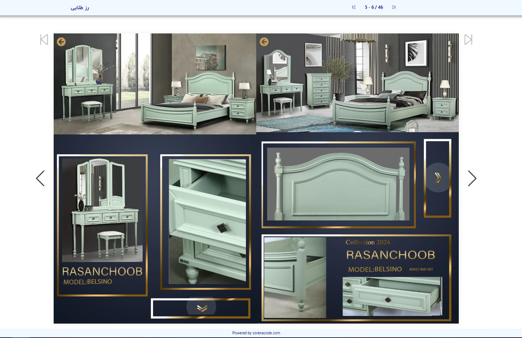Flip to the previous page with the left arrow
The image size is (522, 338).
[40, 179]
